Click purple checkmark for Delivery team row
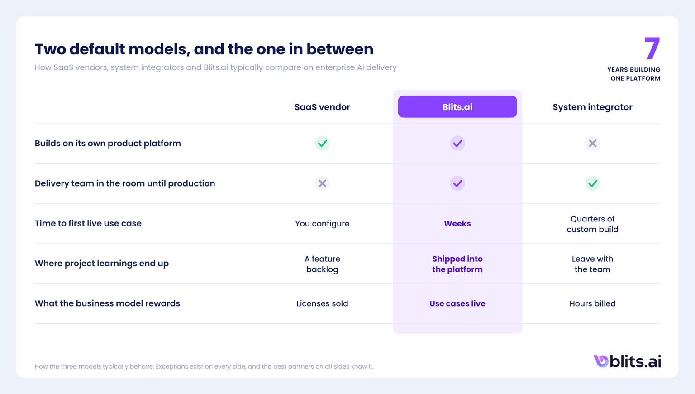 457,183
